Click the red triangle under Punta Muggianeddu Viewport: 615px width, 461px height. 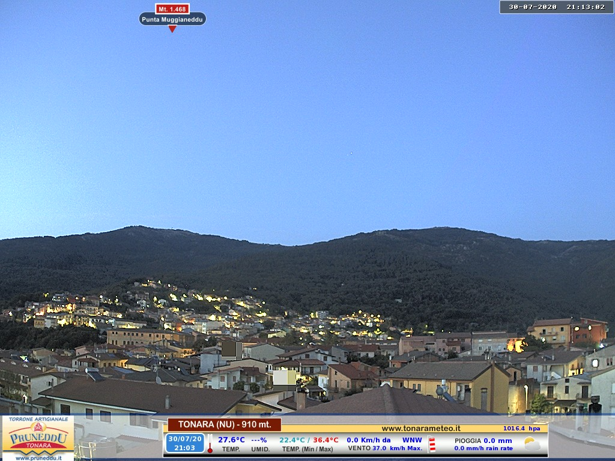tap(172, 29)
